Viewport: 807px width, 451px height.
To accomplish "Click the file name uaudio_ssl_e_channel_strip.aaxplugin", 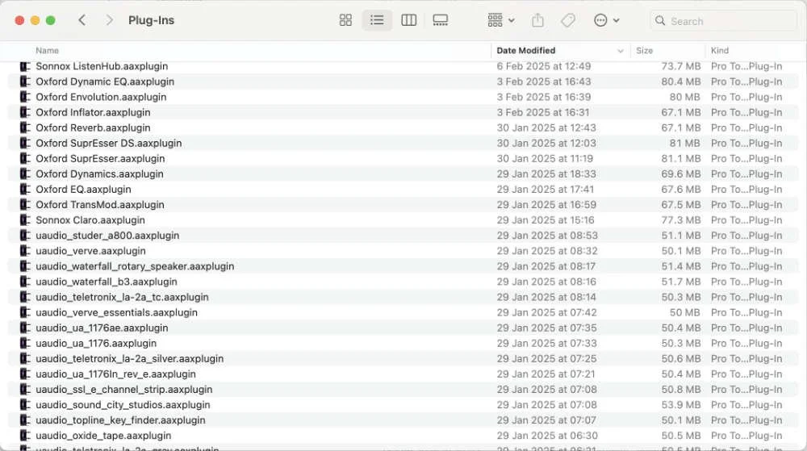I will (124, 390).
